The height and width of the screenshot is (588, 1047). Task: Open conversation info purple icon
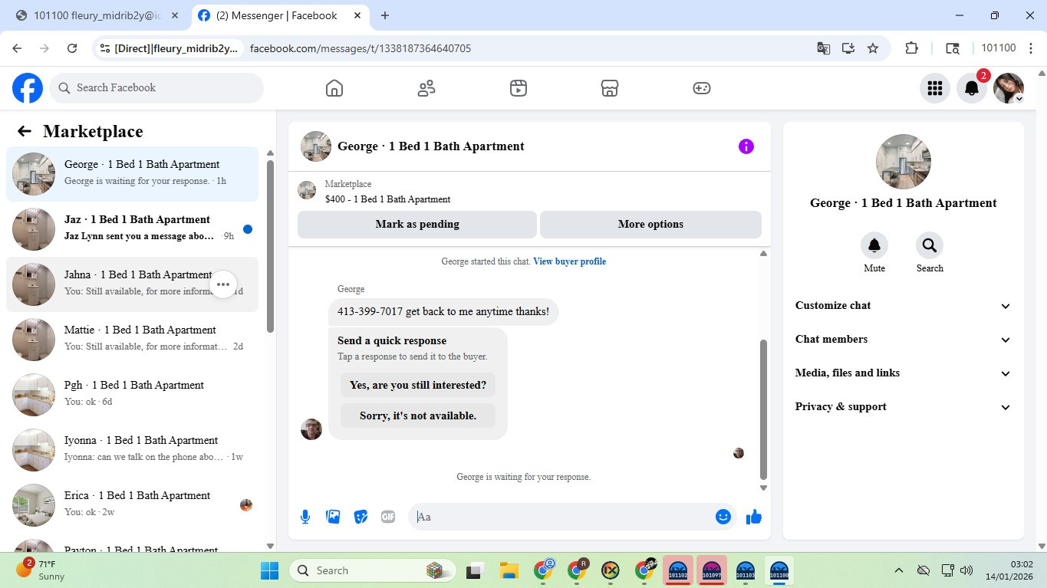pyautogui.click(x=746, y=146)
